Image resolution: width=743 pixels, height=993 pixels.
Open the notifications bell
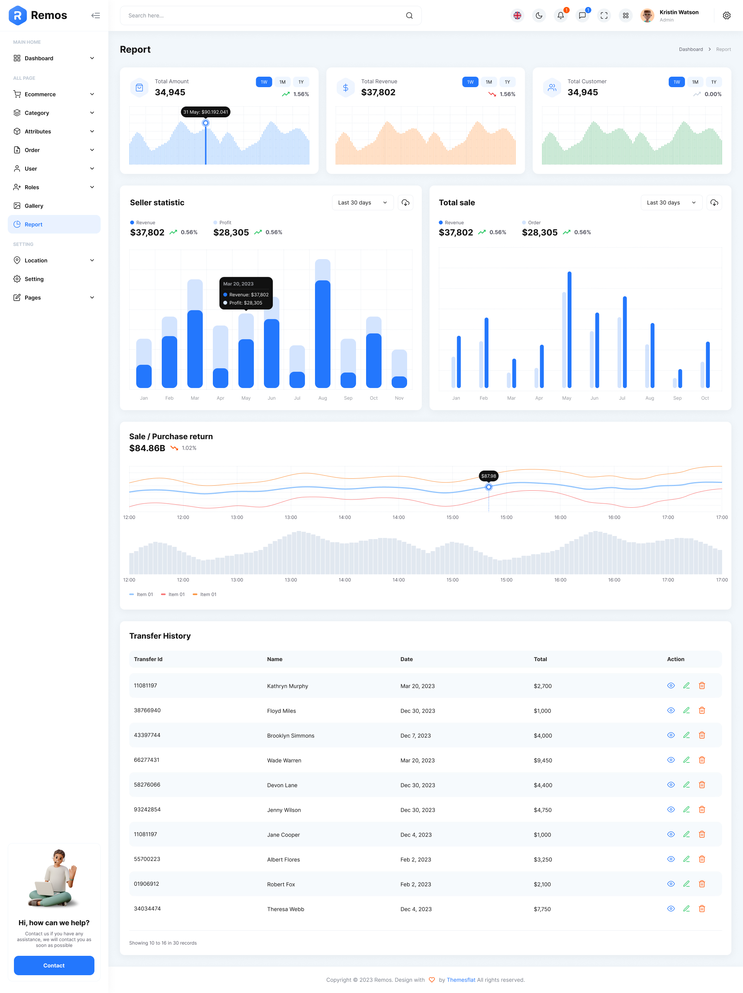pos(560,15)
